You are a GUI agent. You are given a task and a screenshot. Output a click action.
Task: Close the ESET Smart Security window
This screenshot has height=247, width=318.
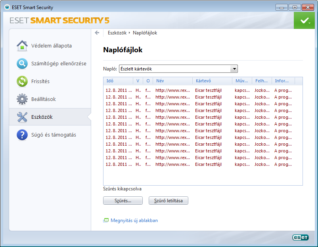[308, 8]
